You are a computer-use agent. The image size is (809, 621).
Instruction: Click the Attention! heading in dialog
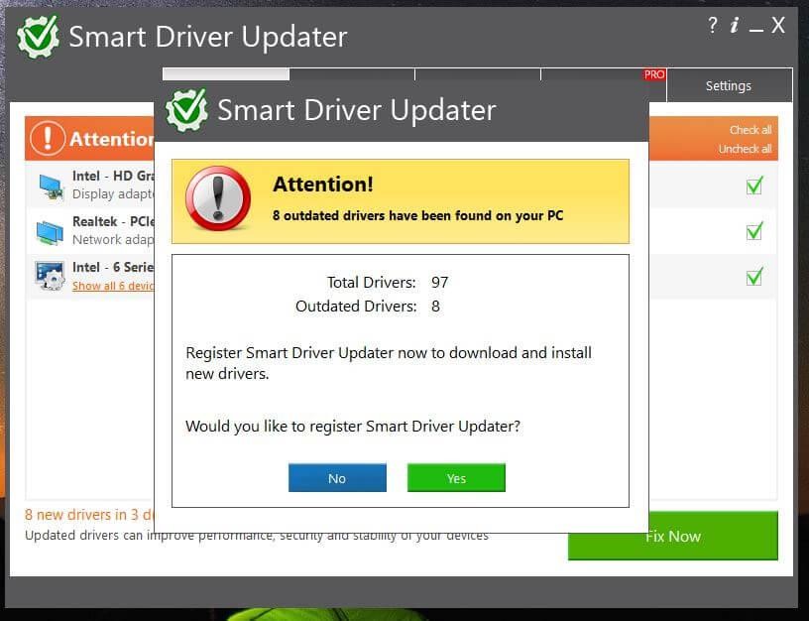323,185
